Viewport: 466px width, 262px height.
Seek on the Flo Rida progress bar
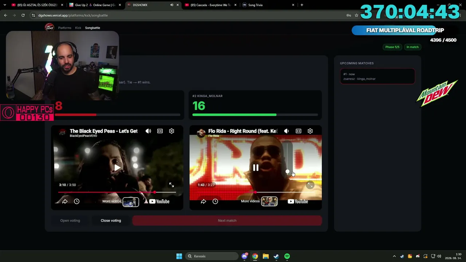point(256,192)
